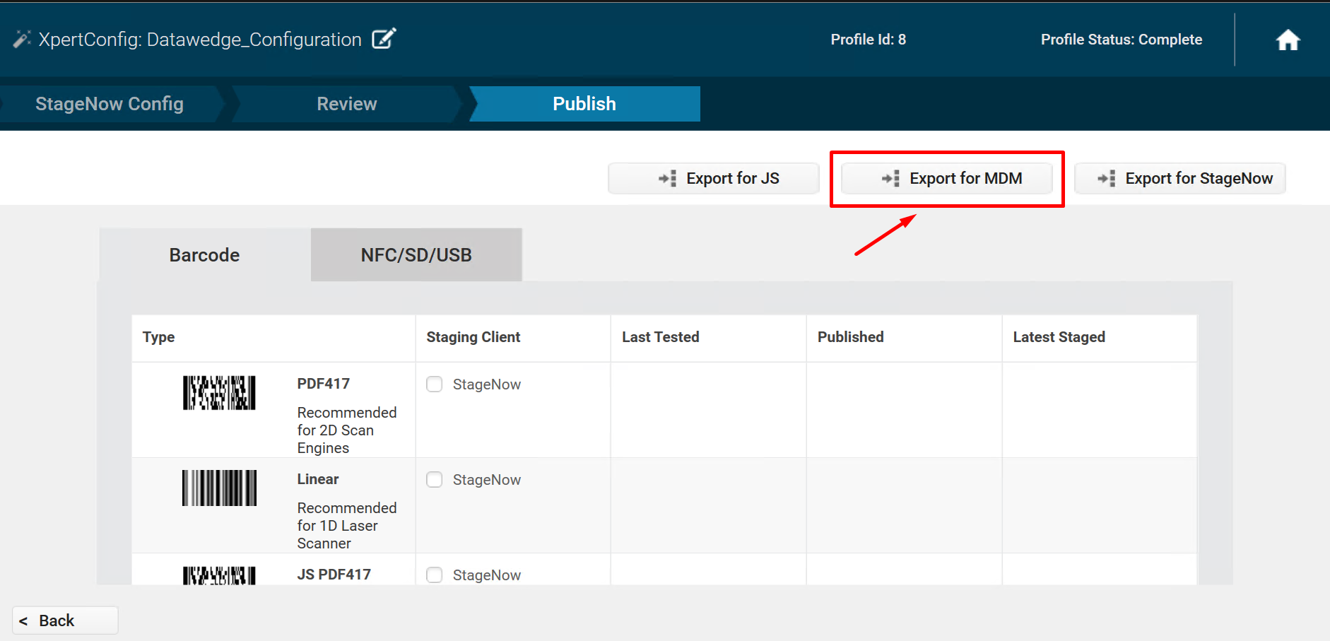Click the JS PDF417 barcode image
Viewport: 1330px width, 641px height.
219,575
